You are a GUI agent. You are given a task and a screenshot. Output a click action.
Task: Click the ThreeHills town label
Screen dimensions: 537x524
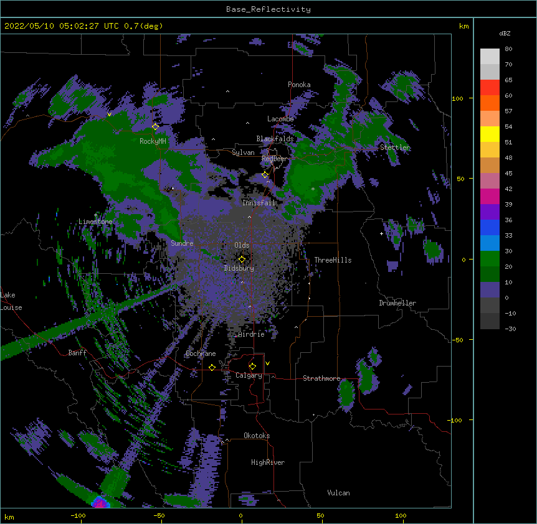(333, 260)
